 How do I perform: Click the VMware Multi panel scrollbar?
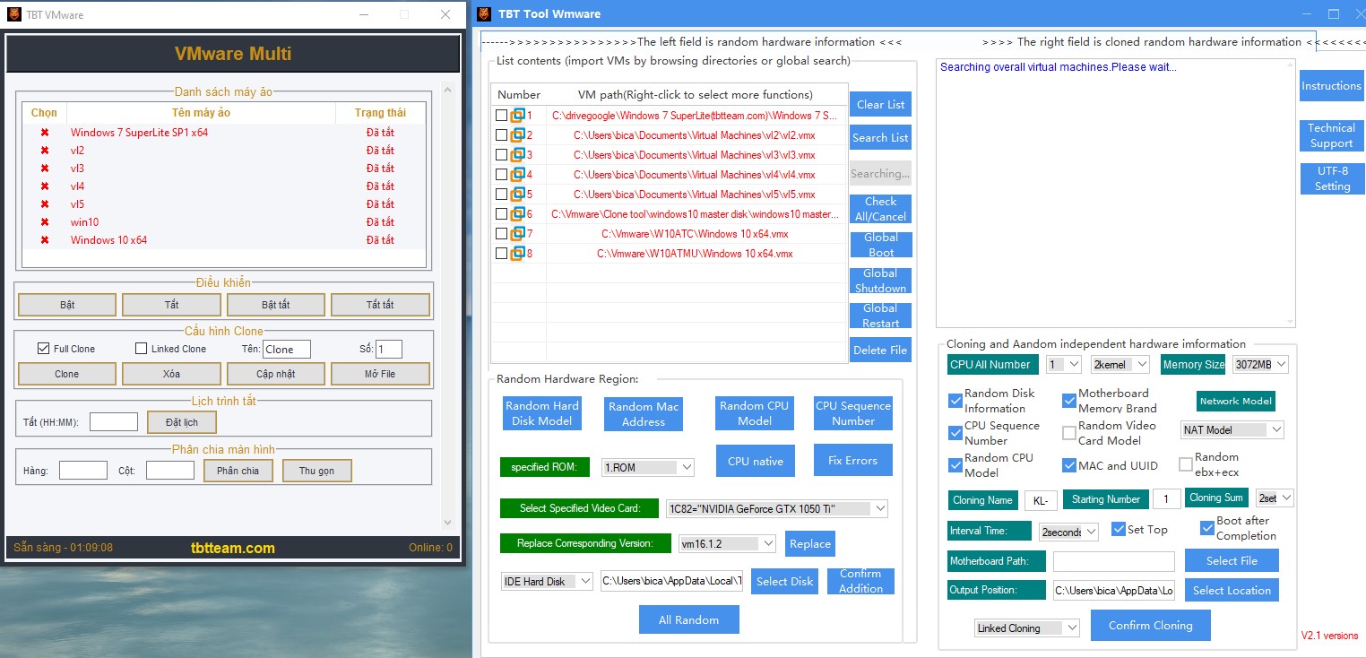[x=448, y=307]
